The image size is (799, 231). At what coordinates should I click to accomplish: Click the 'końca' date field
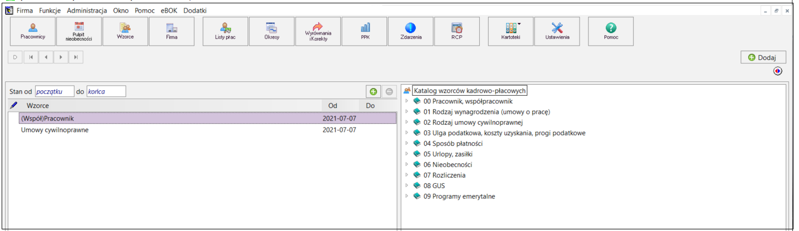(x=106, y=91)
